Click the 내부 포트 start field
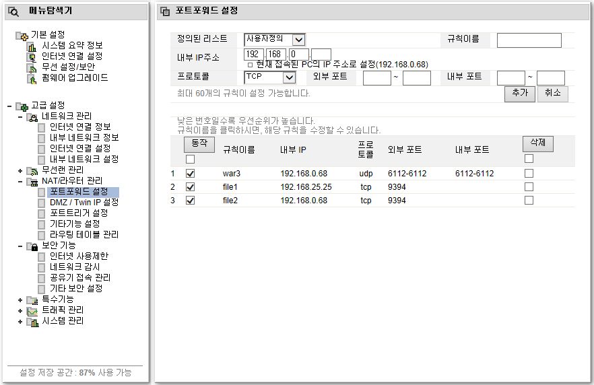 pyautogui.click(x=510, y=78)
